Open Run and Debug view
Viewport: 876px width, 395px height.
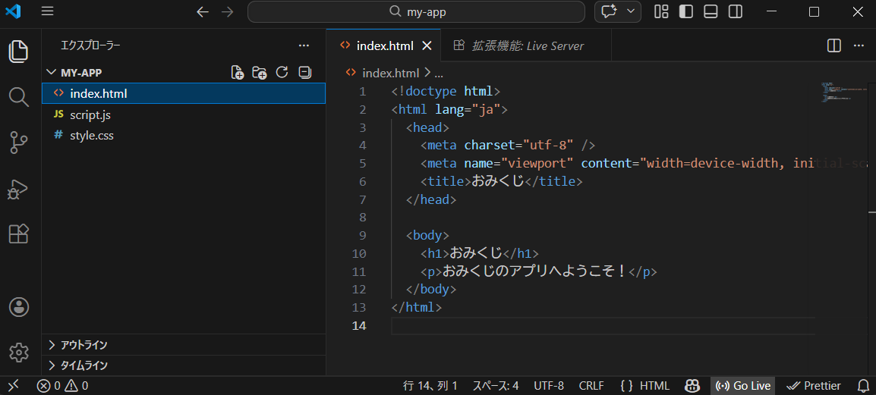coord(18,188)
